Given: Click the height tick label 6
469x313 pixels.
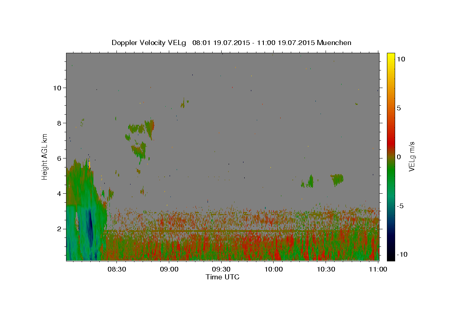Looking at the screenshot, I should coord(60,158).
